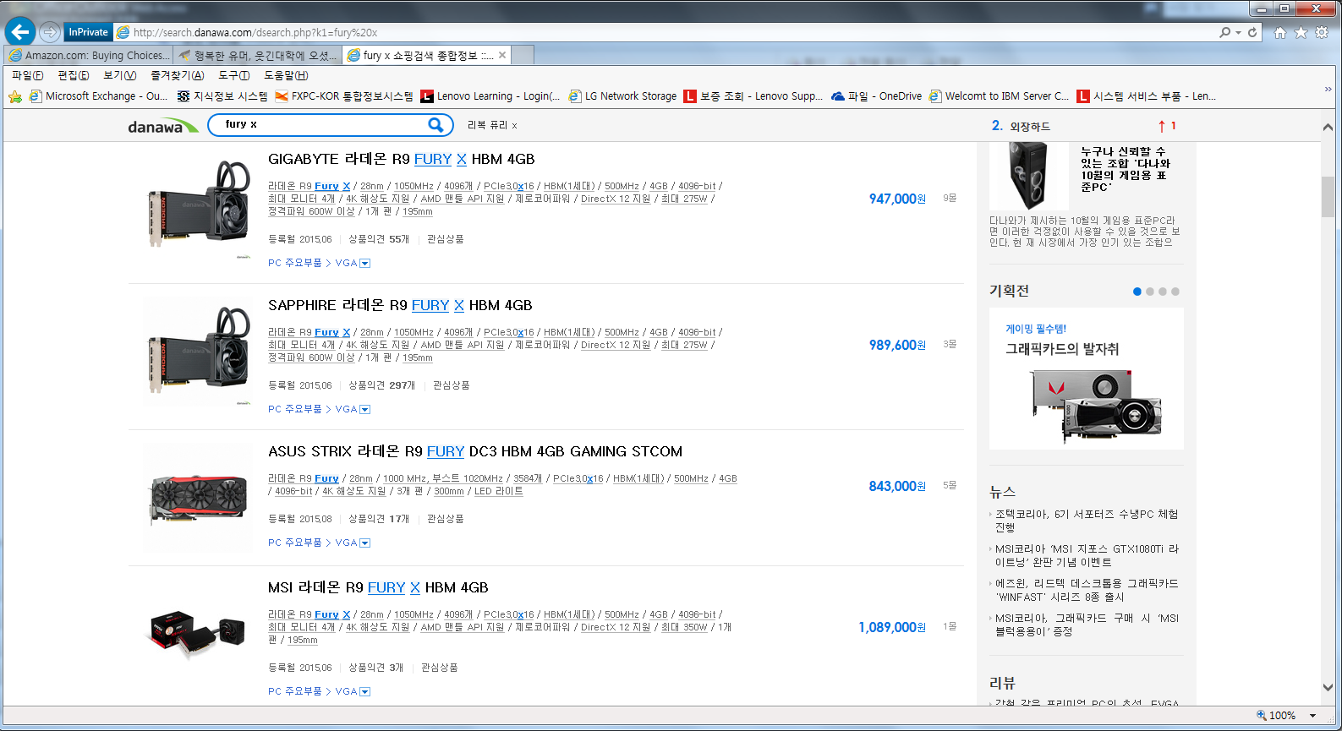Click the browser Back arrow button
The image size is (1342, 731).
coord(19,32)
